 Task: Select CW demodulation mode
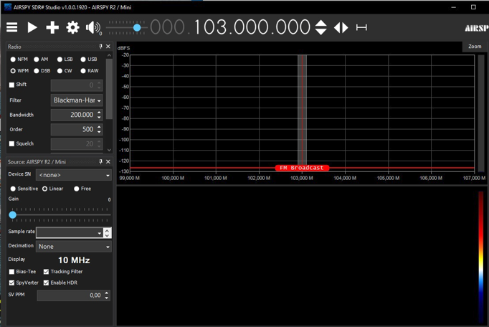click(65, 71)
